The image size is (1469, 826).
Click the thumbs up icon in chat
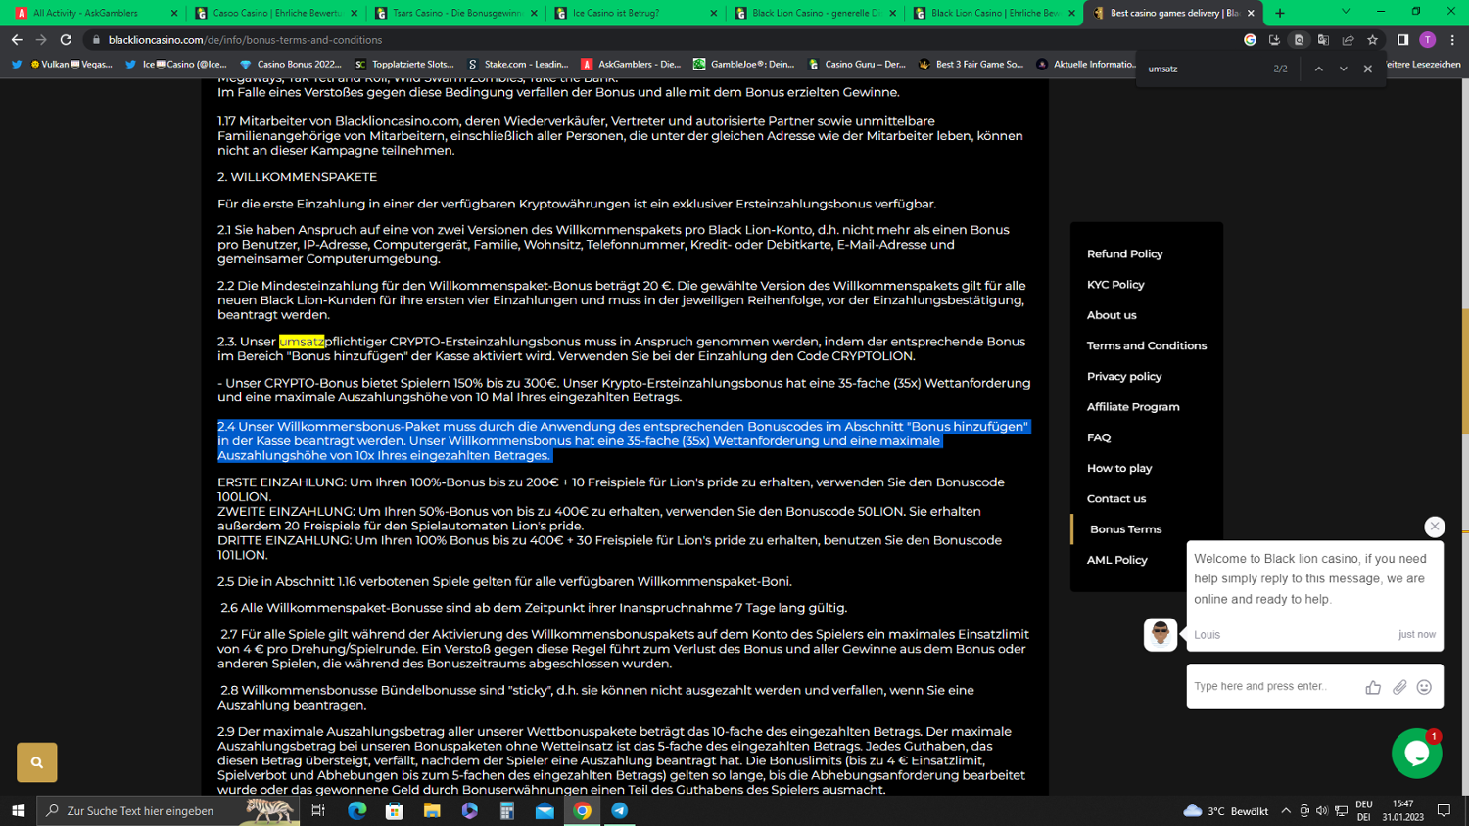point(1373,687)
